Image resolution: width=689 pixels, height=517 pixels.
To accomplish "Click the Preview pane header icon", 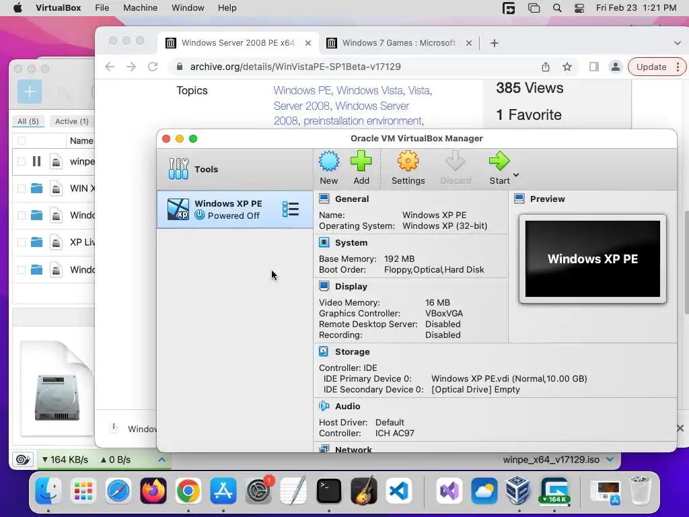I will tap(519, 199).
